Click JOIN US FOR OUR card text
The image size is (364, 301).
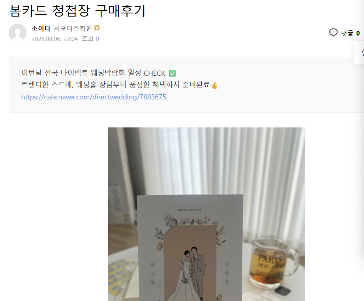tap(189, 210)
